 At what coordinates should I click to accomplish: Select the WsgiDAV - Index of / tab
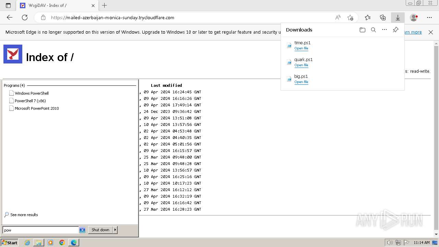coord(58,5)
